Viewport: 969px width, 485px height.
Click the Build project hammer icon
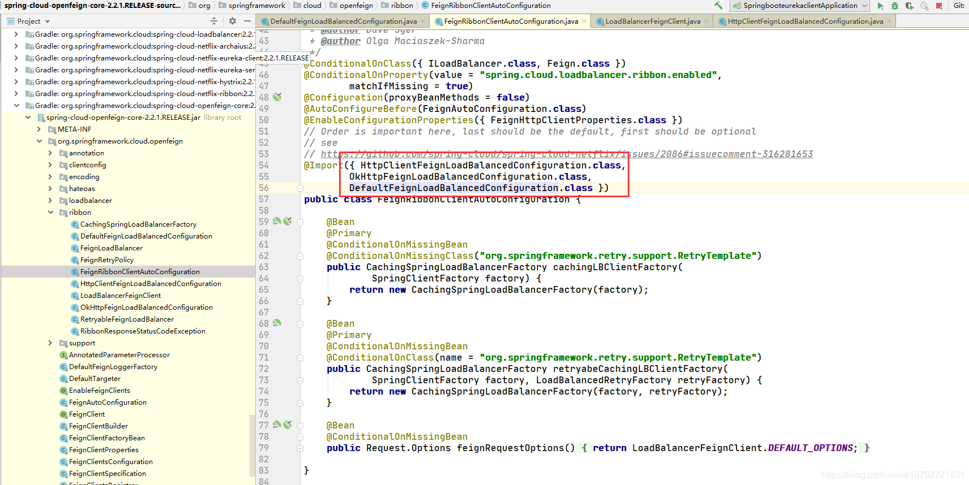tap(718, 6)
